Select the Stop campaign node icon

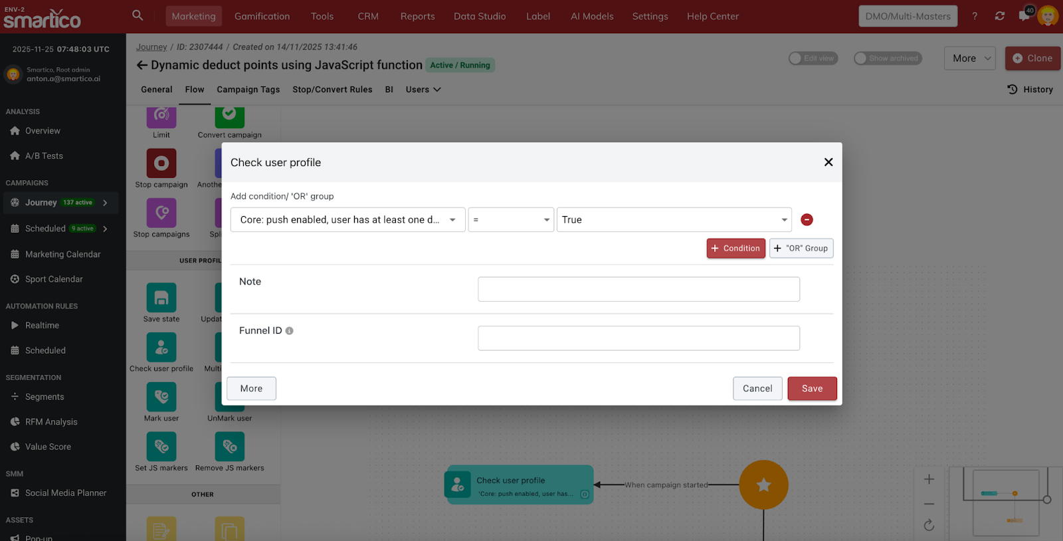161,163
